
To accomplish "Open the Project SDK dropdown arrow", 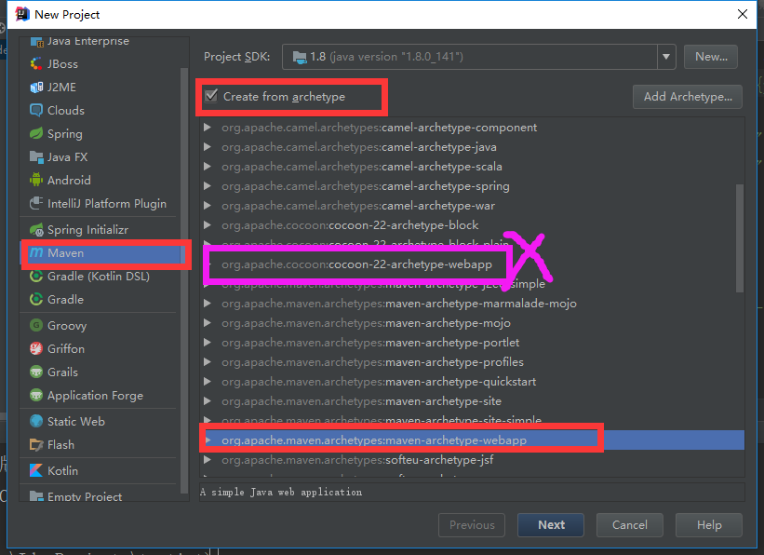I will 665,57.
